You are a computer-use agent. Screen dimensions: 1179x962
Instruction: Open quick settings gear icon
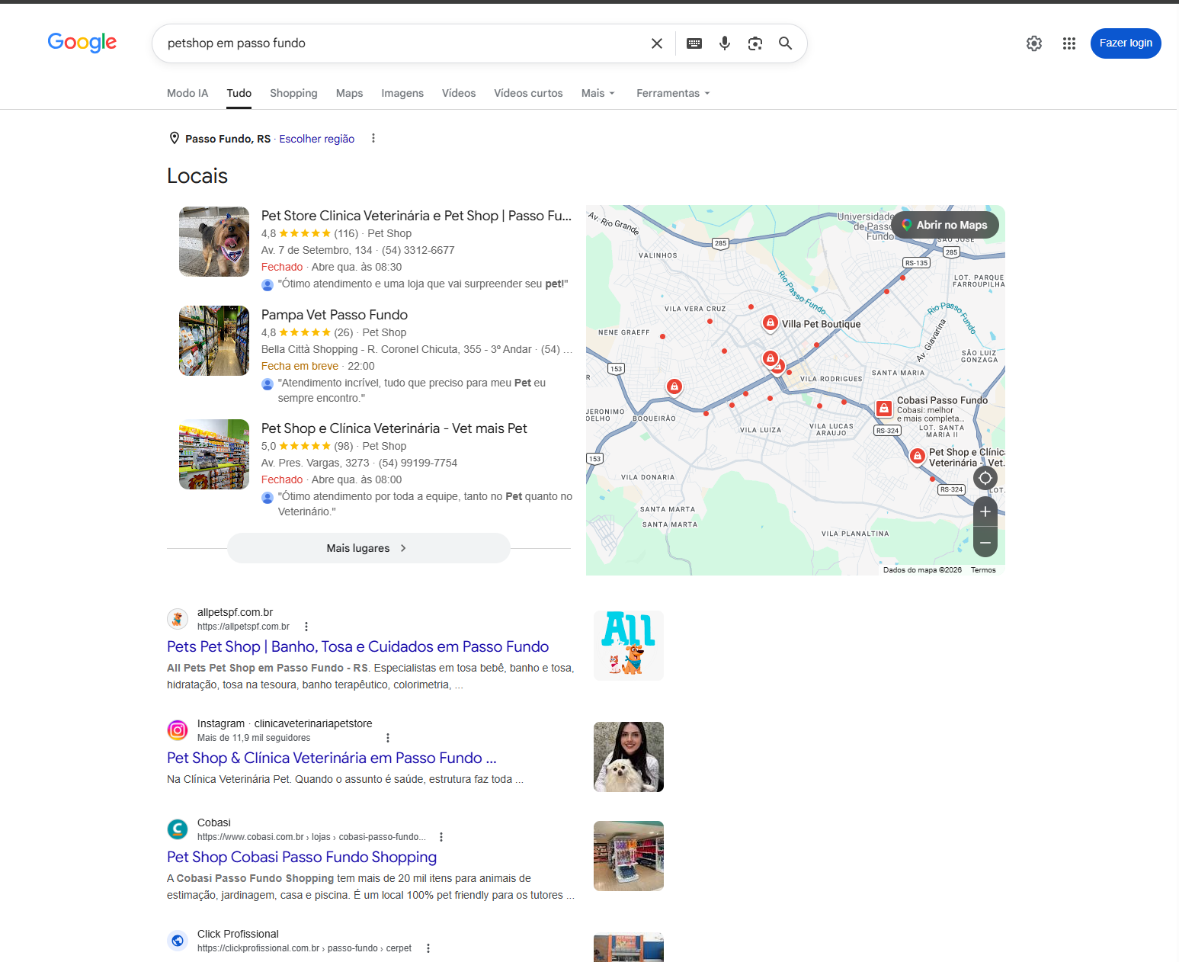click(1034, 43)
